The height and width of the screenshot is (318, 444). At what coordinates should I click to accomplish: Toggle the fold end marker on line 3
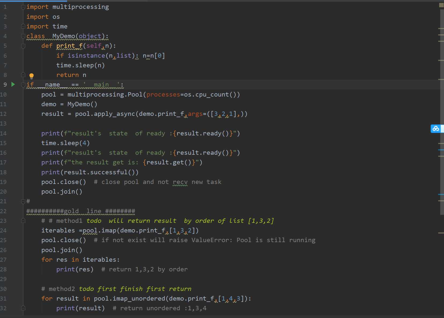tap(23, 27)
